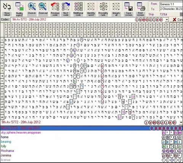Image resolution: width=183 pixels, height=163 pixels.
Task: Click the To field showing 2 Chronicles 36:23
Action: 171,9
